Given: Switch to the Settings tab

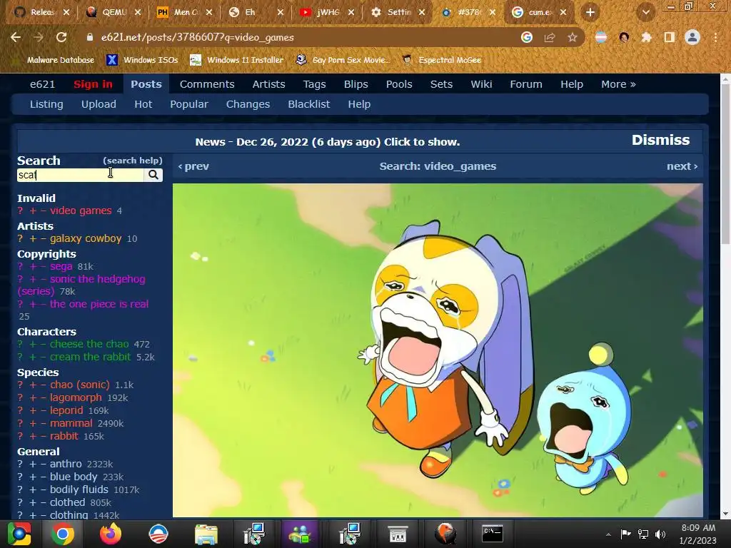Looking at the screenshot, I should pos(398,13).
